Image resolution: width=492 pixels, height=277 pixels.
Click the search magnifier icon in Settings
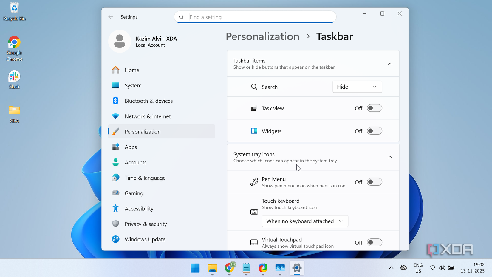click(x=182, y=17)
